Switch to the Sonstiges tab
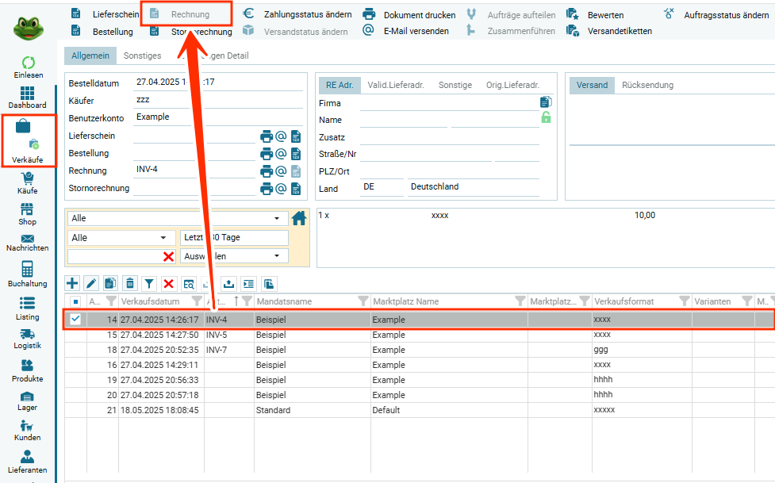The width and height of the screenshot is (775, 483). tap(142, 56)
